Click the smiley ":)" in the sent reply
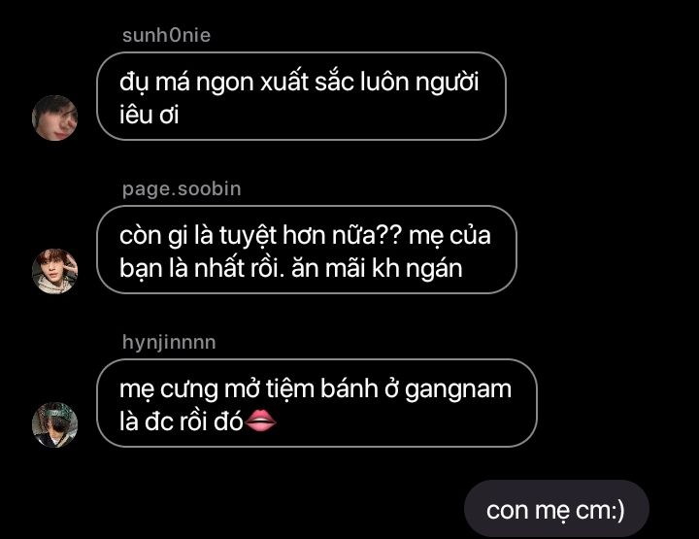This screenshot has height=539, width=699. (616, 510)
